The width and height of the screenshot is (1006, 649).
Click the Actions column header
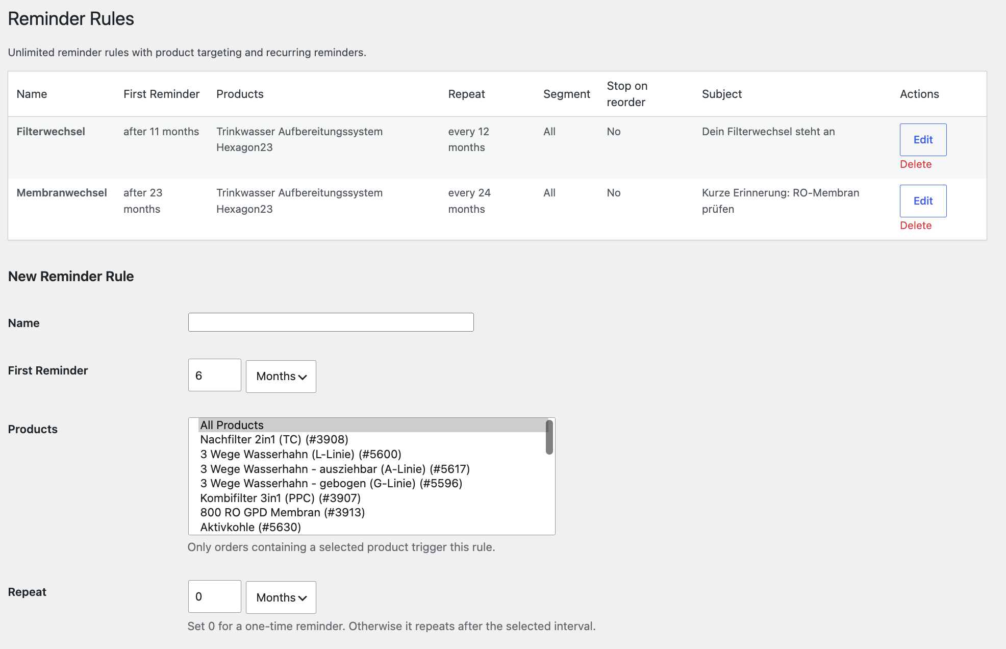[919, 94]
